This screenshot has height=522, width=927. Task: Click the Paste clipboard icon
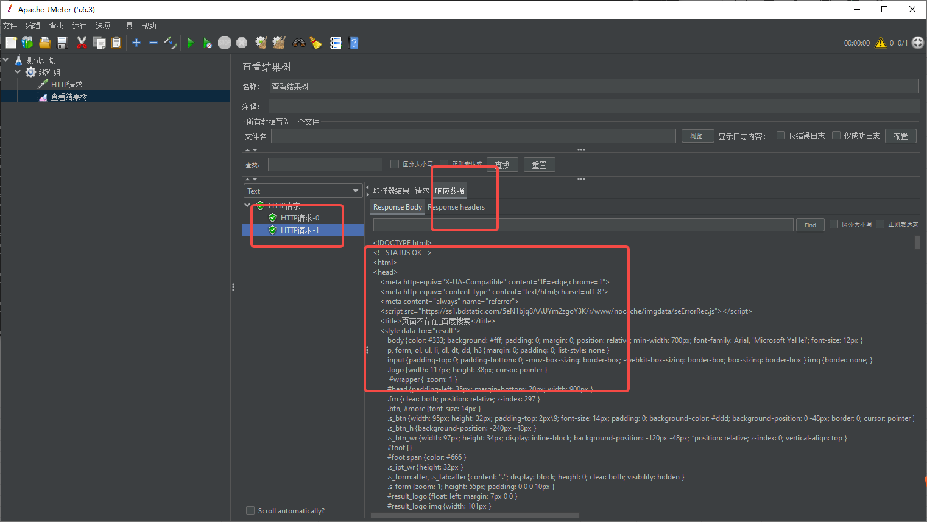pos(116,43)
